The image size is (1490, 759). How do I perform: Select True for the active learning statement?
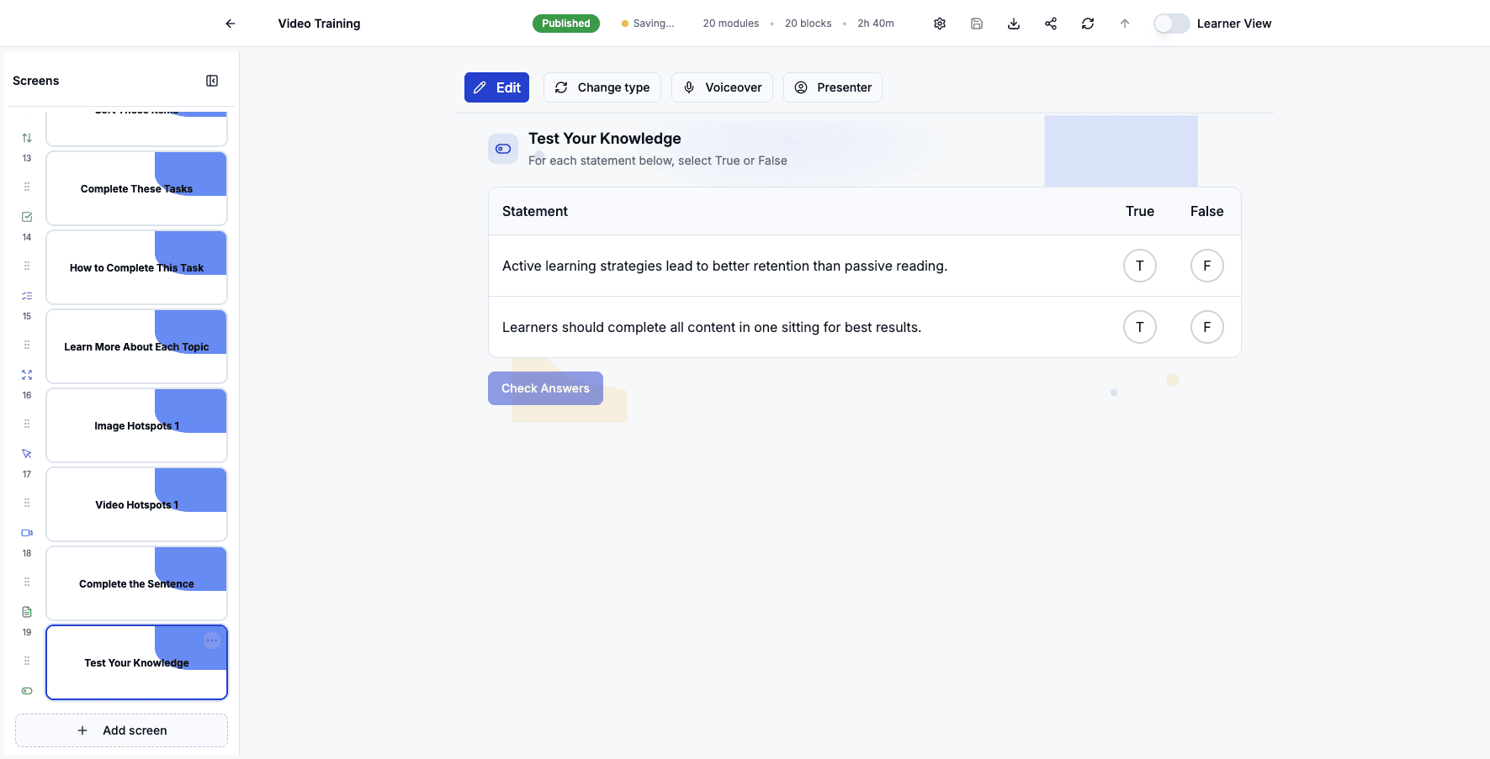coord(1140,266)
